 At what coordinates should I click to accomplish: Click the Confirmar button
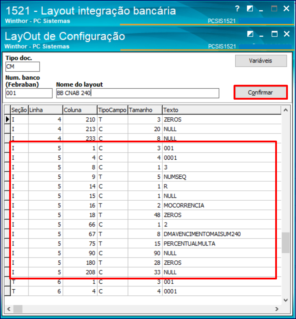[261, 92]
